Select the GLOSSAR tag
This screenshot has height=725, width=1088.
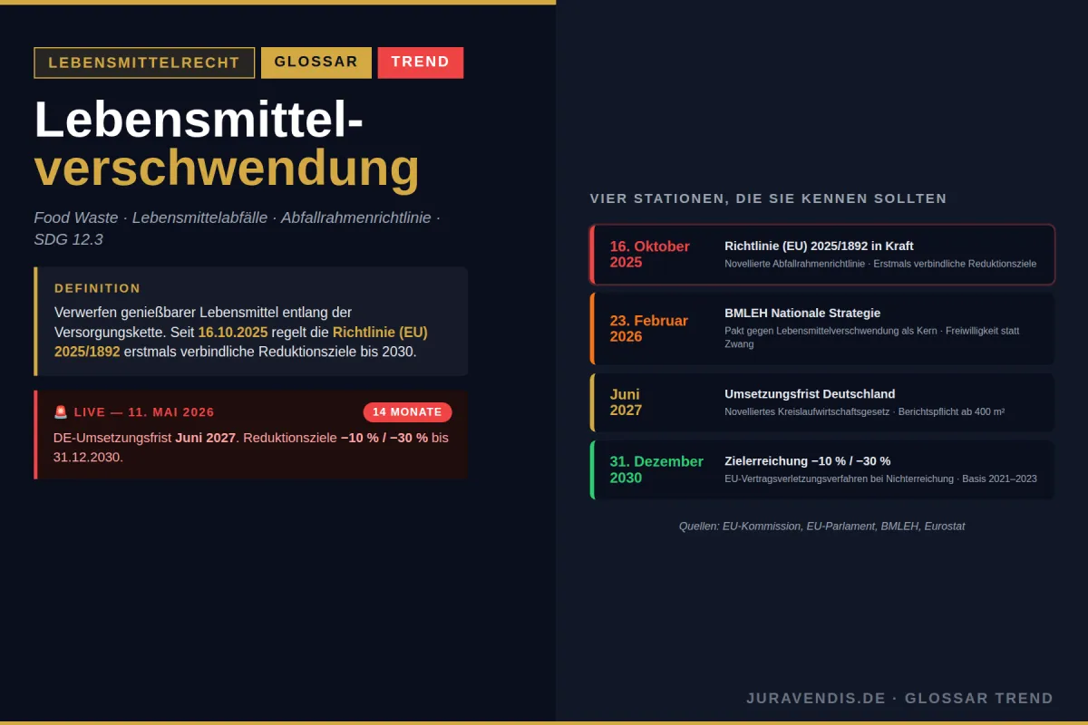316,63
